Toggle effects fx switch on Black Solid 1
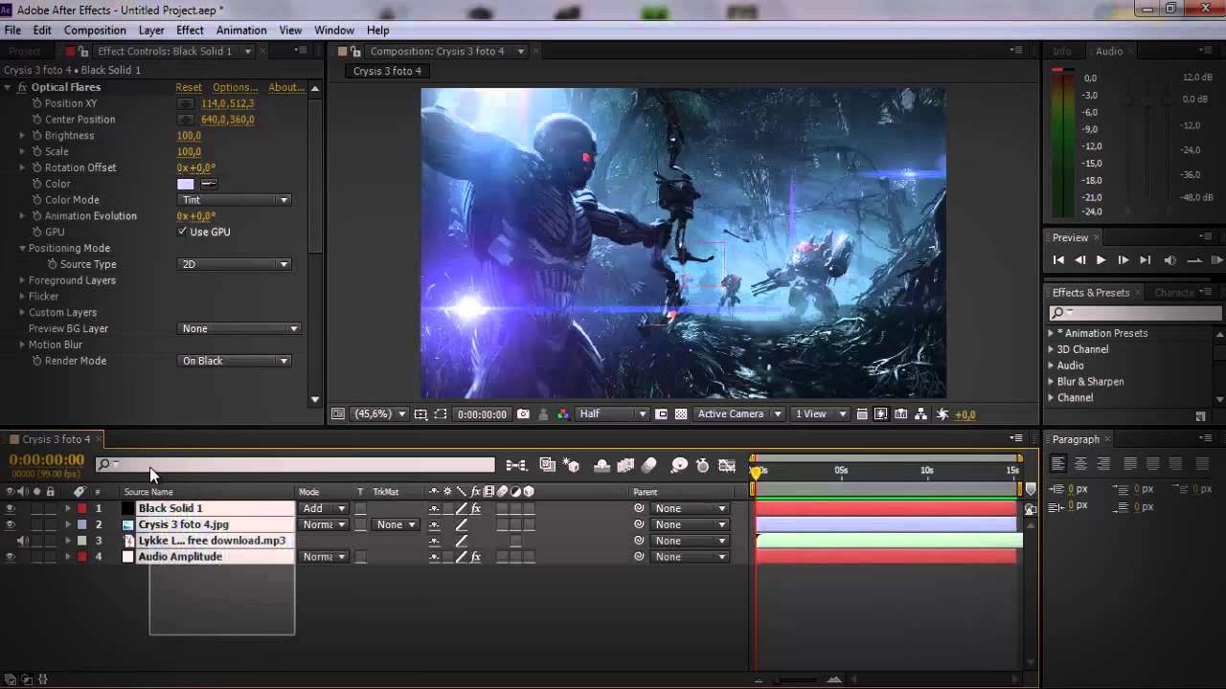This screenshot has height=689, width=1226. click(x=476, y=508)
